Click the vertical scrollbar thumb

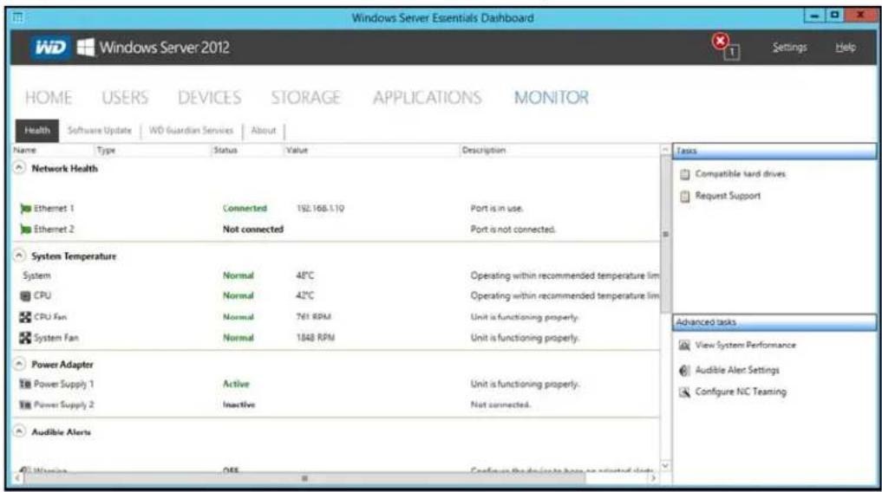click(665, 234)
